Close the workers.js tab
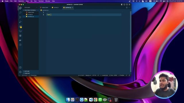The image size is (184, 103). (x=73, y=7)
